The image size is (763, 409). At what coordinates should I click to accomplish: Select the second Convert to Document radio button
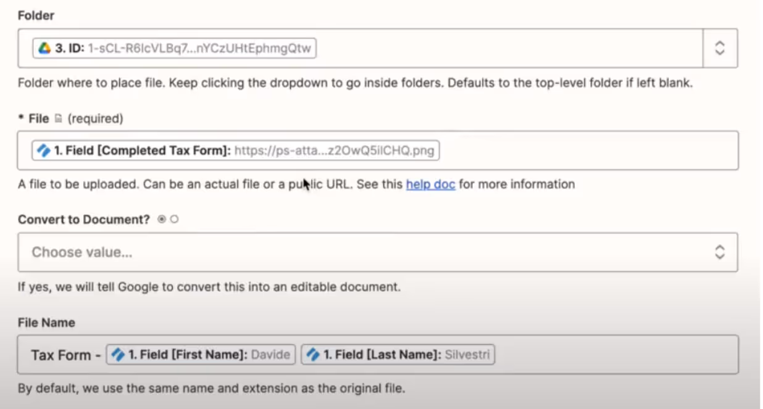point(173,218)
